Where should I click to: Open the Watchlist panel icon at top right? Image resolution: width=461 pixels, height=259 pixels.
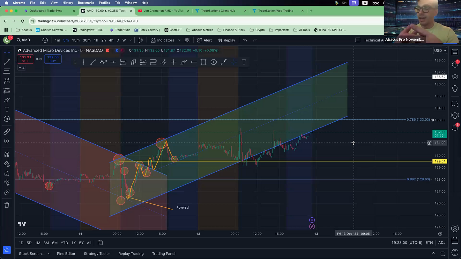(455, 52)
